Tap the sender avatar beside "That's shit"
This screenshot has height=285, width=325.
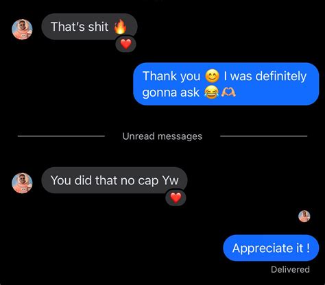(22, 29)
